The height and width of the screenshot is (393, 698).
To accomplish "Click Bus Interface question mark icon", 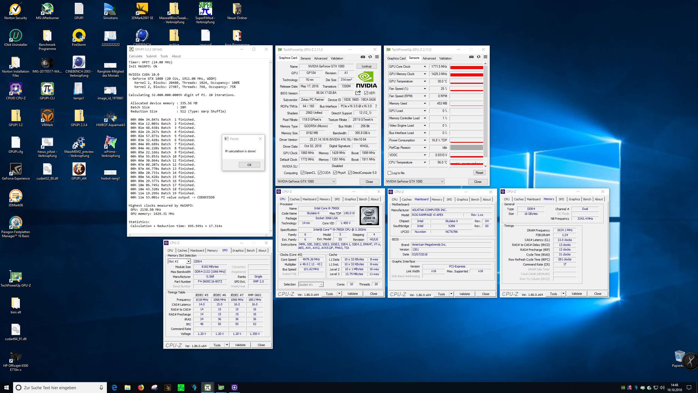I will (x=376, y=106).
